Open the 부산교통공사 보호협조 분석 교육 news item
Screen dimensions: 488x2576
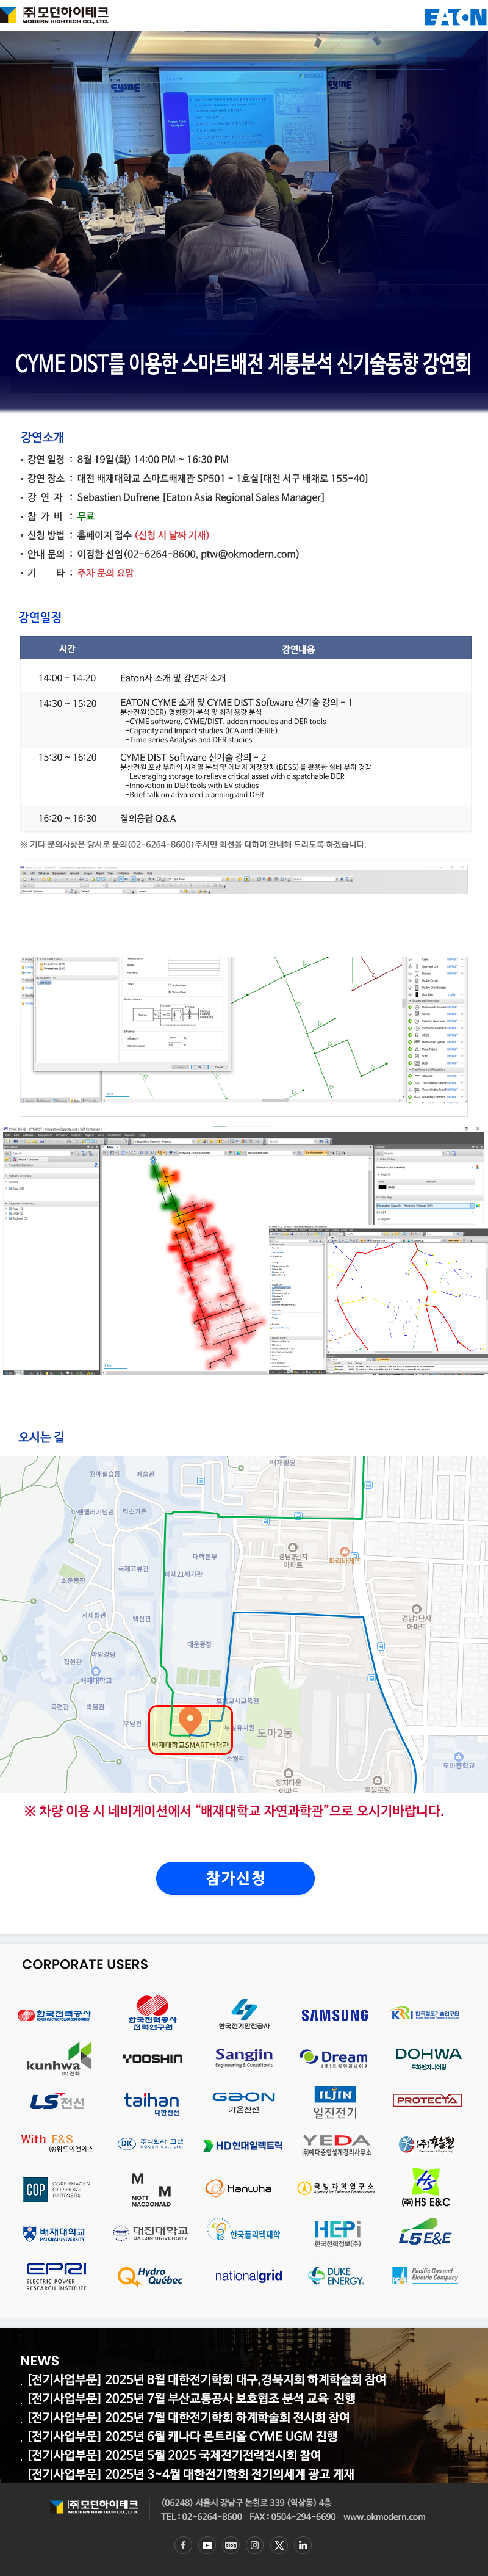tap(191, 2398)
